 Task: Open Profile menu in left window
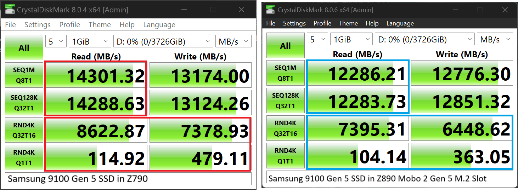[x=69, y=25]
